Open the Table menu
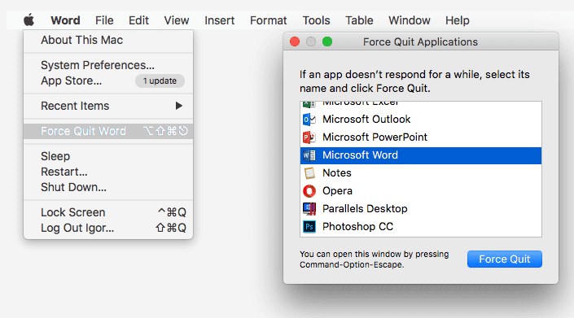The height and width of the screenshot is (318, 574). (x=359, y=20)
